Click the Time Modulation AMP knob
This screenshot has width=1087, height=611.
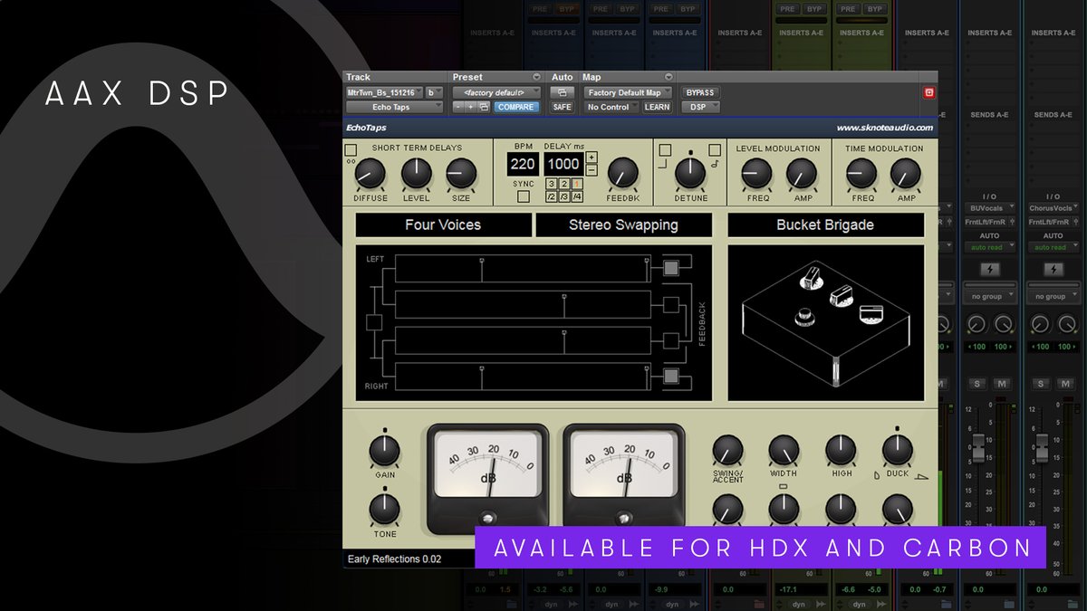click(x=906, y=174)
